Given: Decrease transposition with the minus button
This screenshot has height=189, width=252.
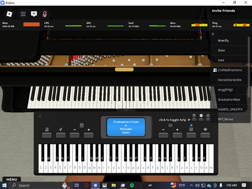Looking at the screenshot, I should (75, 135).
